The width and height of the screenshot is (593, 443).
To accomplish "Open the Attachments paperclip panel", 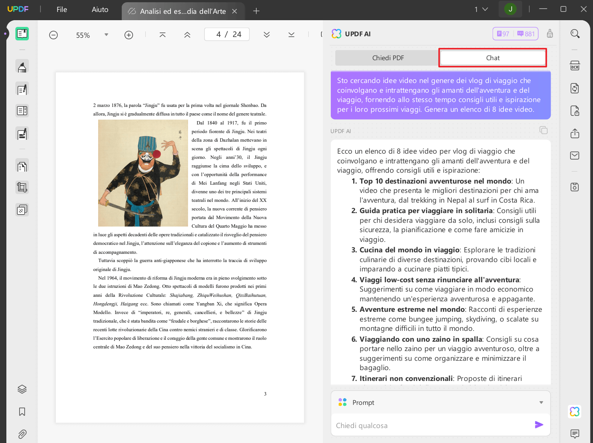I will (x=22, y=434).
